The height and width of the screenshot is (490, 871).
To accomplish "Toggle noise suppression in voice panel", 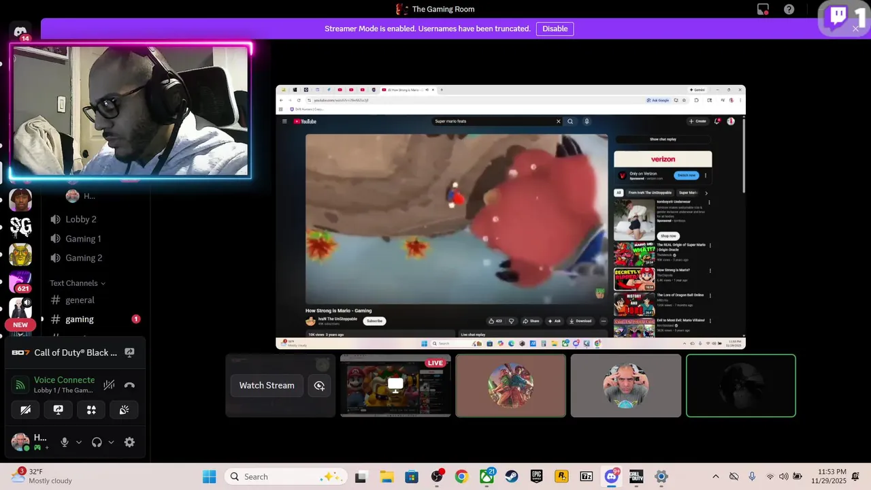I will point(109,385).
